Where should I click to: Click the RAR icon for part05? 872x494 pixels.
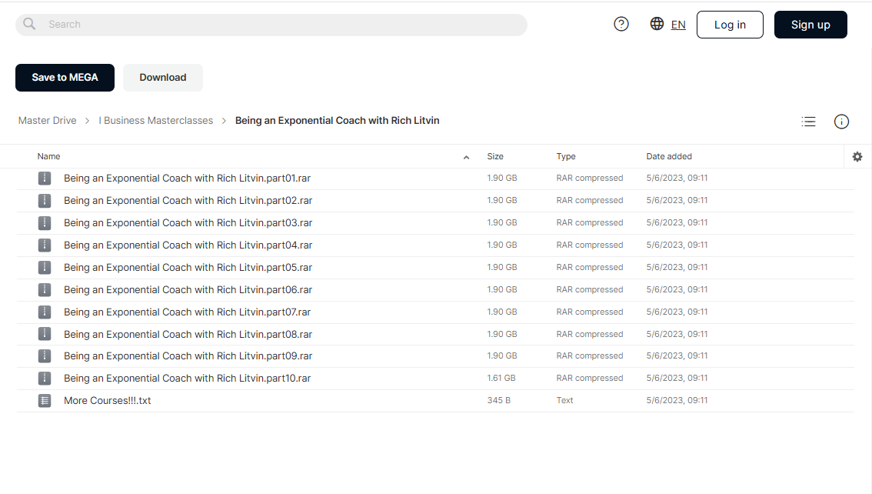point(45,267)
